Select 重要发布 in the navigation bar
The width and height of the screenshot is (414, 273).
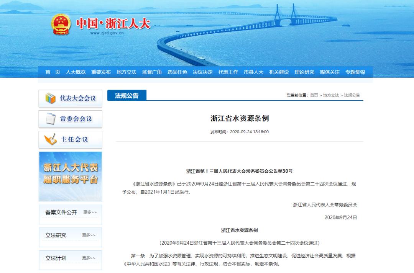point(101,72)
